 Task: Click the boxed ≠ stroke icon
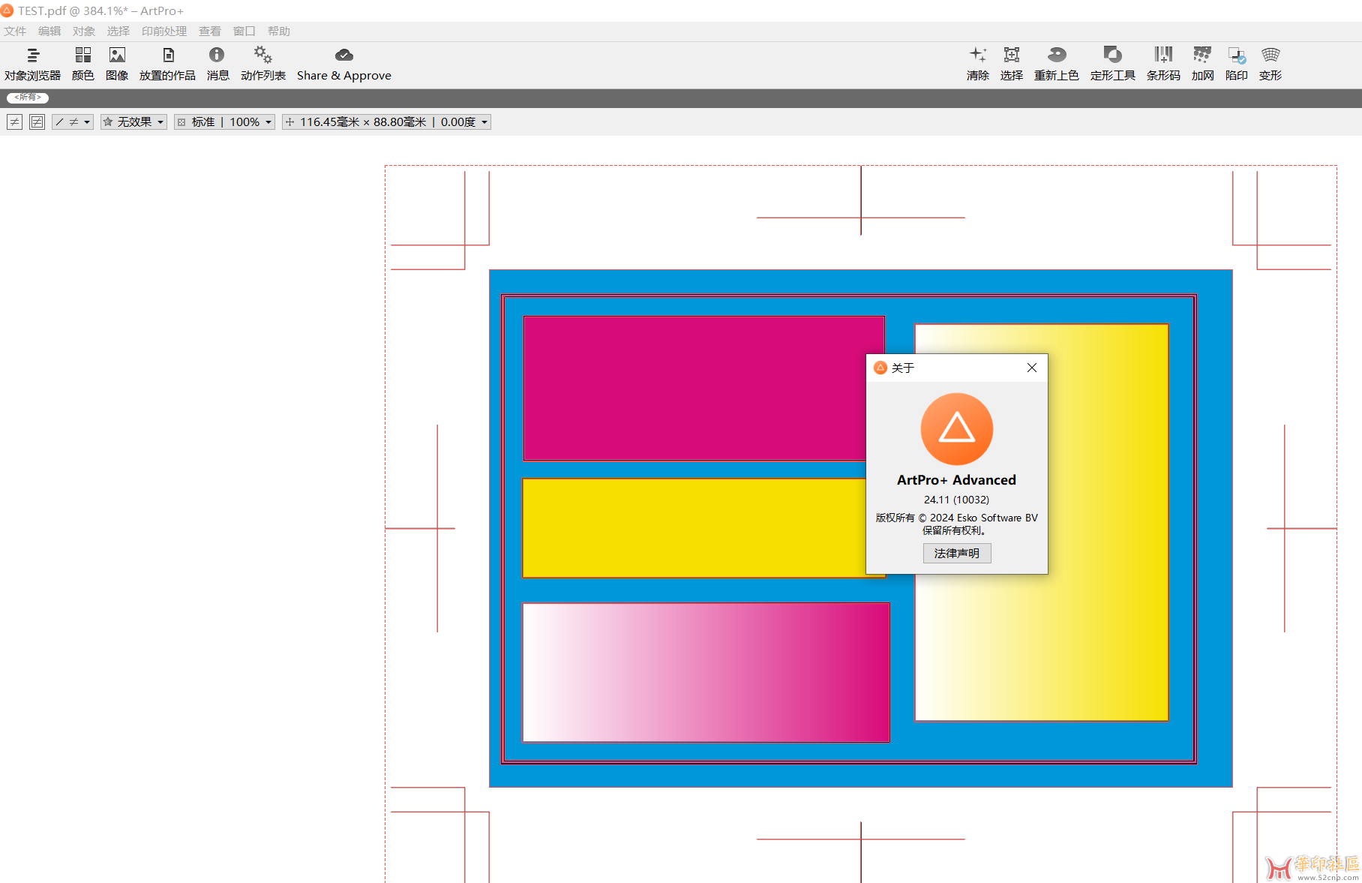pyautogui.click(x=37, y=122)
